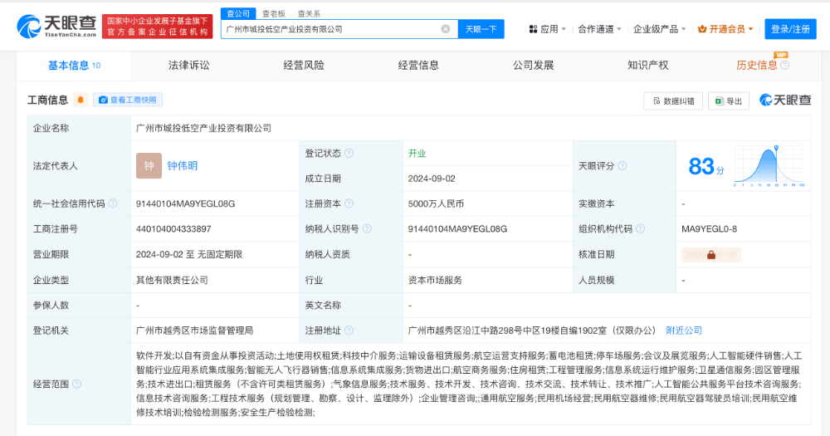Expand the 应用 dropdown menu
This screenshot has width=830, height=436.
(x=547, y=29)
